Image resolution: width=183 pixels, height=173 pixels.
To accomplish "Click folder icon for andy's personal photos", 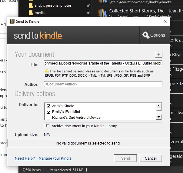I will click(x=31, y=5).
